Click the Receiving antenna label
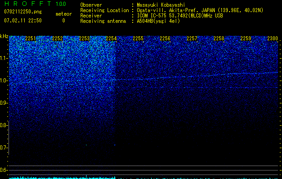This screenshot has width=282, height=179. (x=103, y=21)
